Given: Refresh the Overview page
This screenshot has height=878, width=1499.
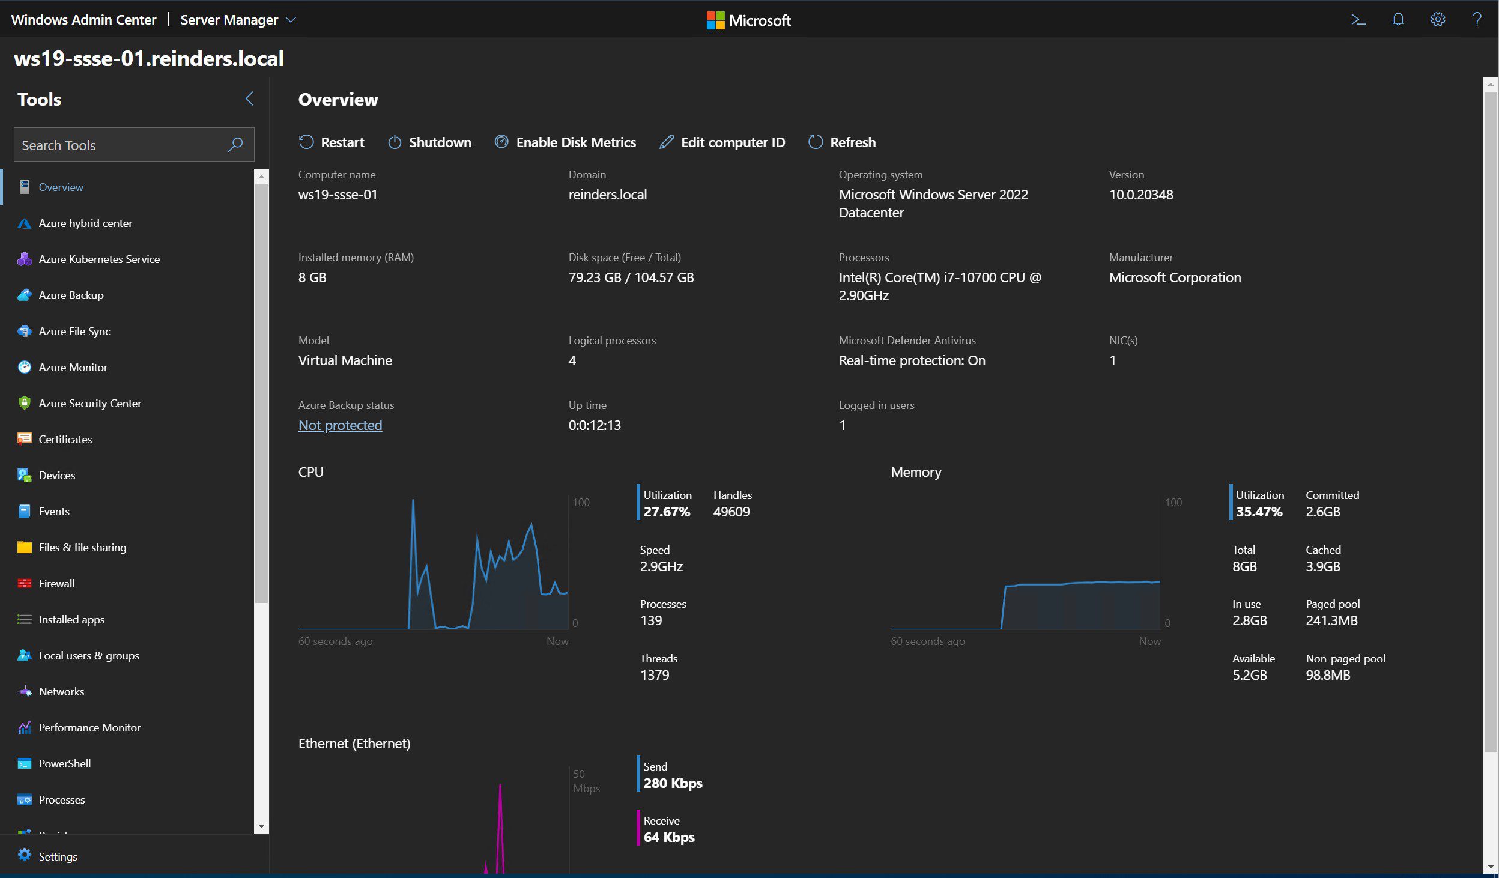Looking at the screenshot, I should (x=842, y=142).
